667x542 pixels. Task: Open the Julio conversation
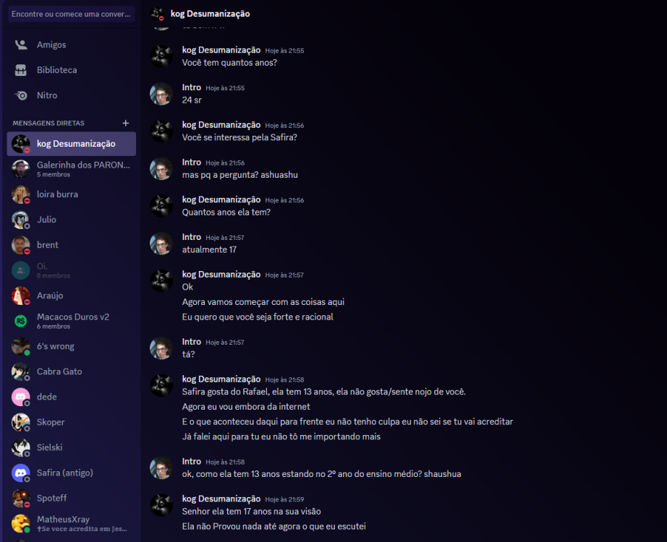(x=72, y=220)
